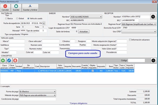Click the Folio field
Image resolution: width=158 pixels, height=105 pixels.
pyautogui.click(x=43, y=27)
